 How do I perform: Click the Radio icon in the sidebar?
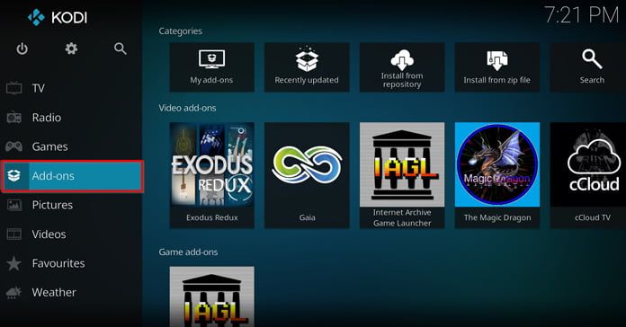14,118
